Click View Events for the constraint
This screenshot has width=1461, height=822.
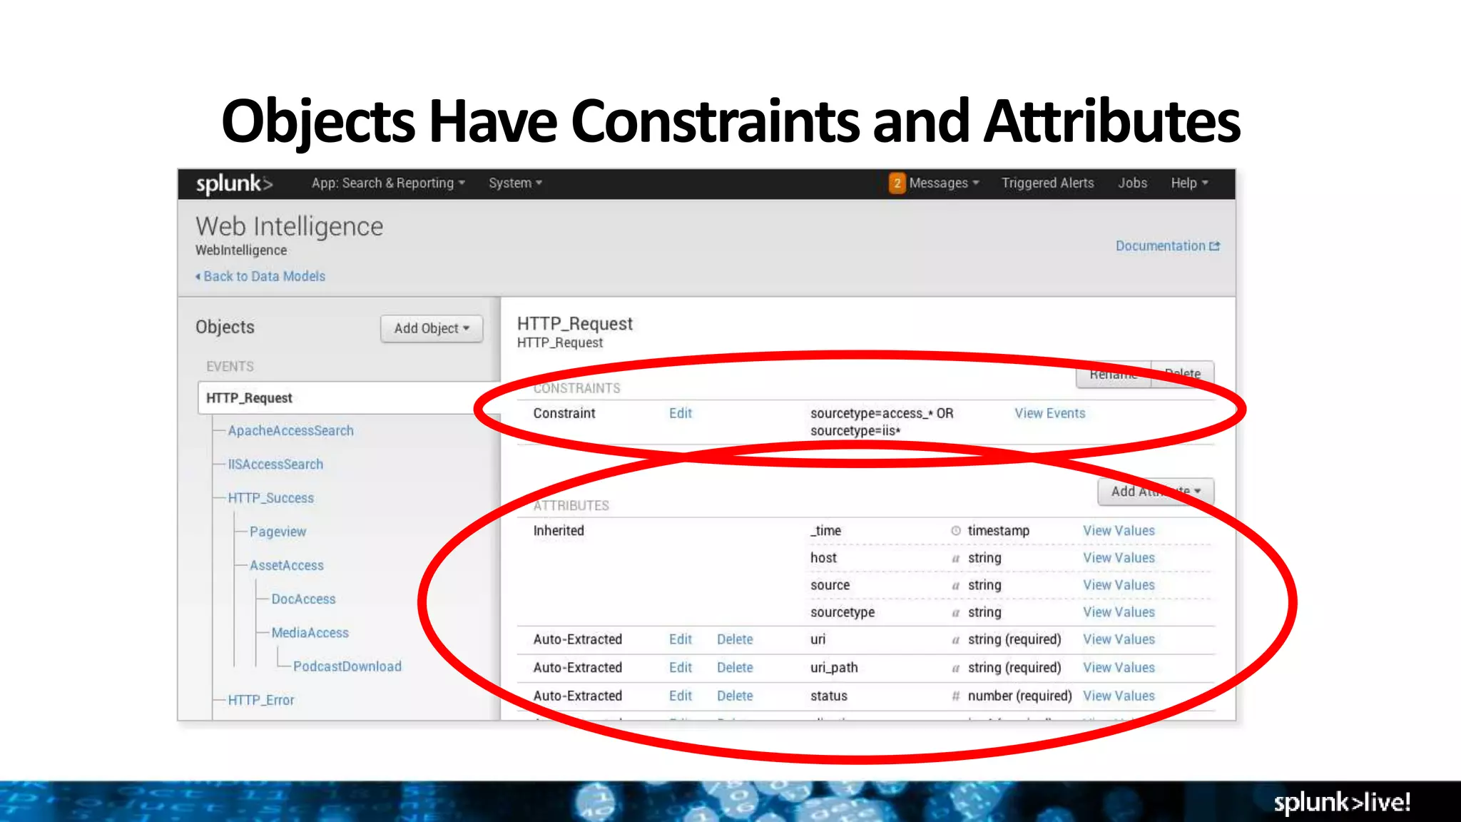tap(1049, 413)
